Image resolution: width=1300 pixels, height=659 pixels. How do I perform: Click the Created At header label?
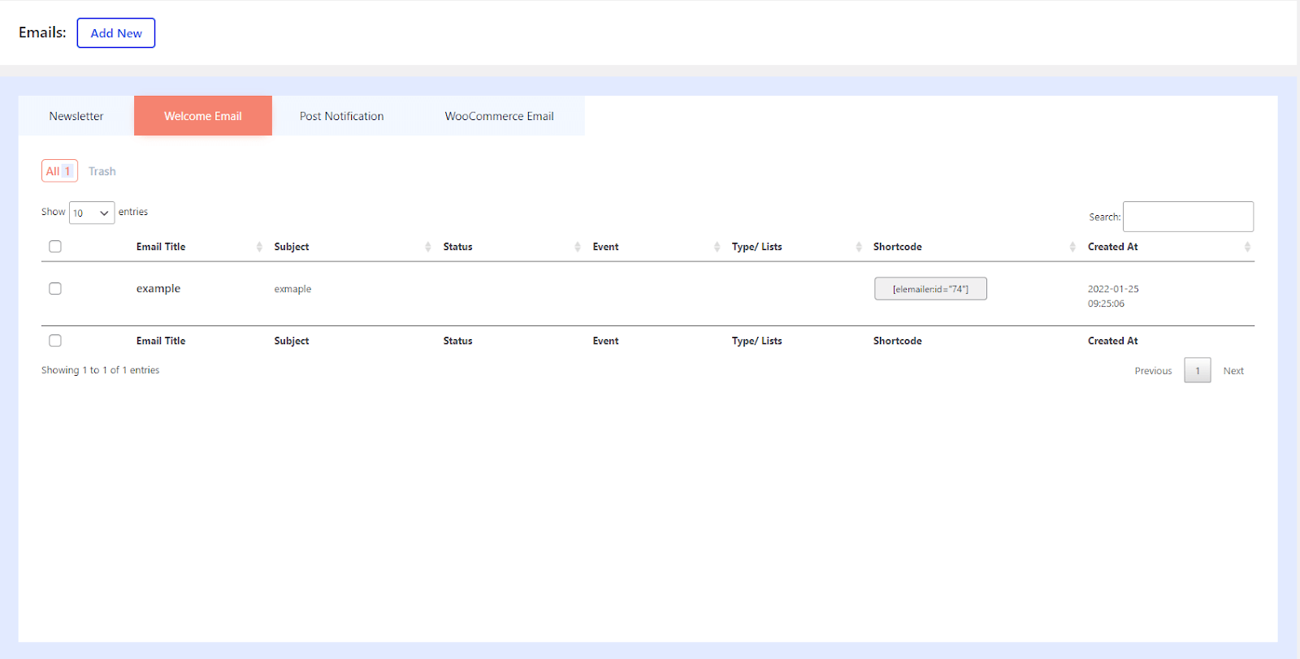(1112, 247)
